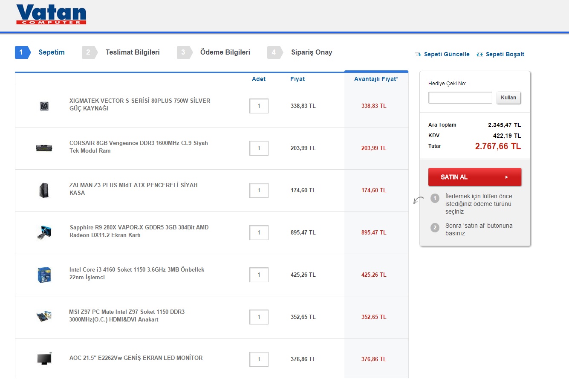Open the Xigmatek power supply thumbnail
Screen dimensions: 569x388
click(44, 106)
